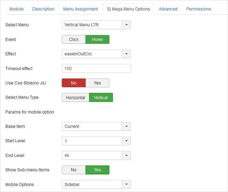Choose Vertical menu type
228x192 pixels.
pos(101,97)
